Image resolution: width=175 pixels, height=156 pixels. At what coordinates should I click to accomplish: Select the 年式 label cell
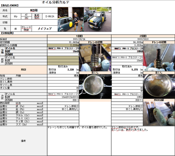5,17
